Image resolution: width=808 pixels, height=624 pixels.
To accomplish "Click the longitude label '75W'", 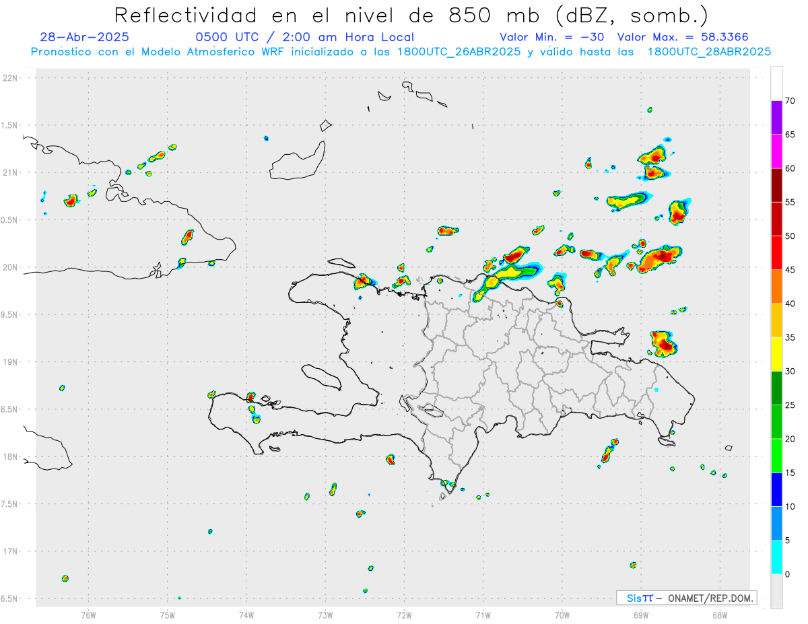I will (168, 614).
